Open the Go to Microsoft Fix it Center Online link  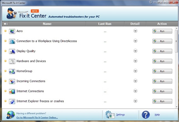37,118
